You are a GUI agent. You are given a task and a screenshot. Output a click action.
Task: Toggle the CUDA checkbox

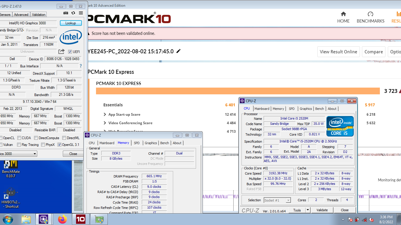(19, 138)
